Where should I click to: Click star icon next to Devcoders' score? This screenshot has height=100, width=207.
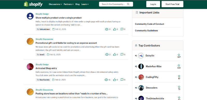click(179, 87)
